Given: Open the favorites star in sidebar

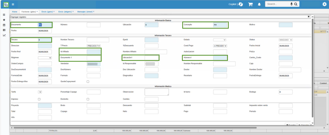Looking at the screenshot, I should (x=4, y=20).
